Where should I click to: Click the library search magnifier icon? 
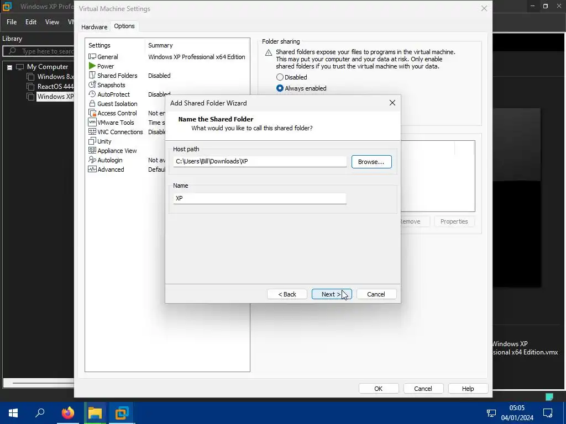coord(12,51)
